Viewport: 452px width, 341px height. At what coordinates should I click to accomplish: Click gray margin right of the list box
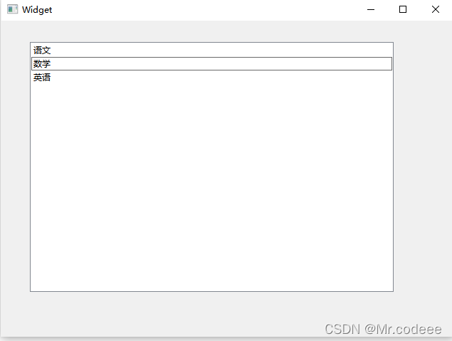point(422,167)
